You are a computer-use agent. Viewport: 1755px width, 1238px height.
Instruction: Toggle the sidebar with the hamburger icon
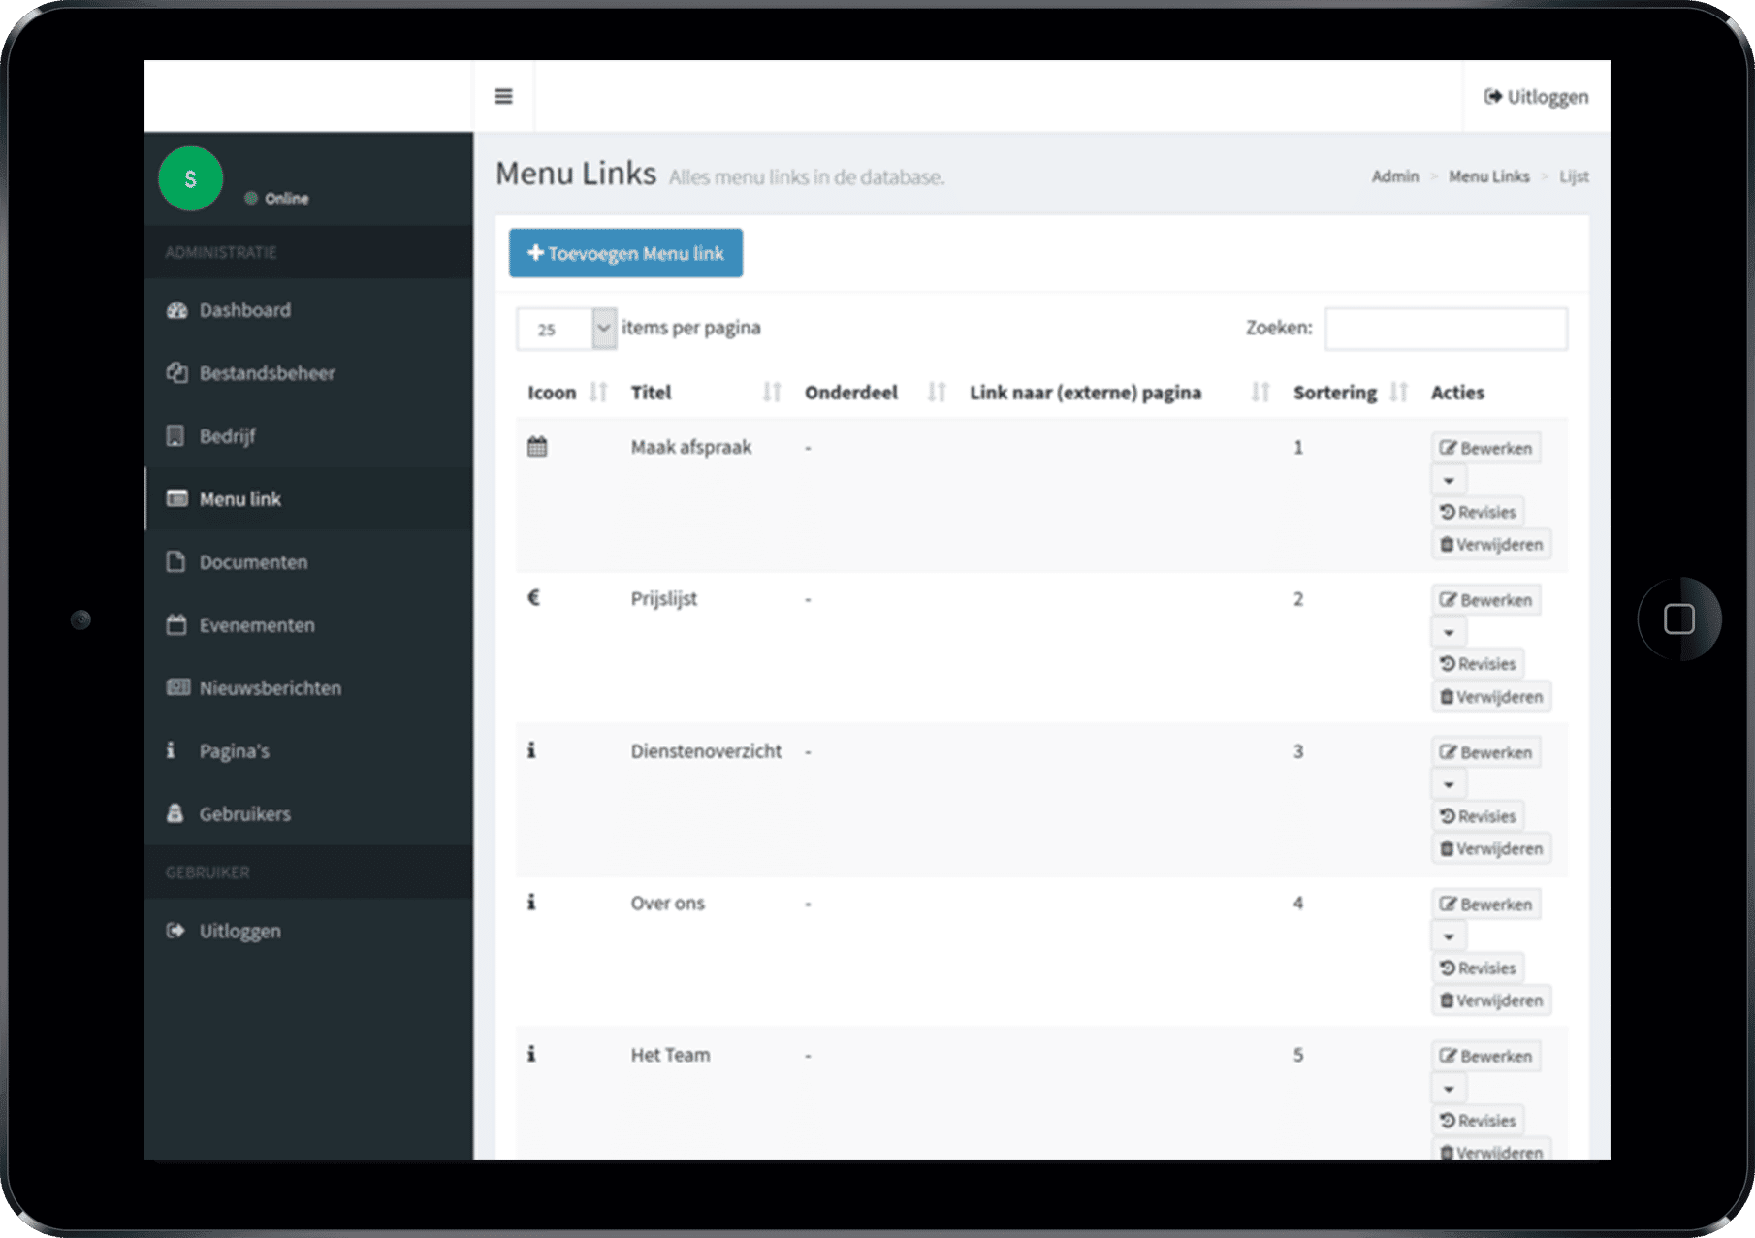tap(503, 96)
